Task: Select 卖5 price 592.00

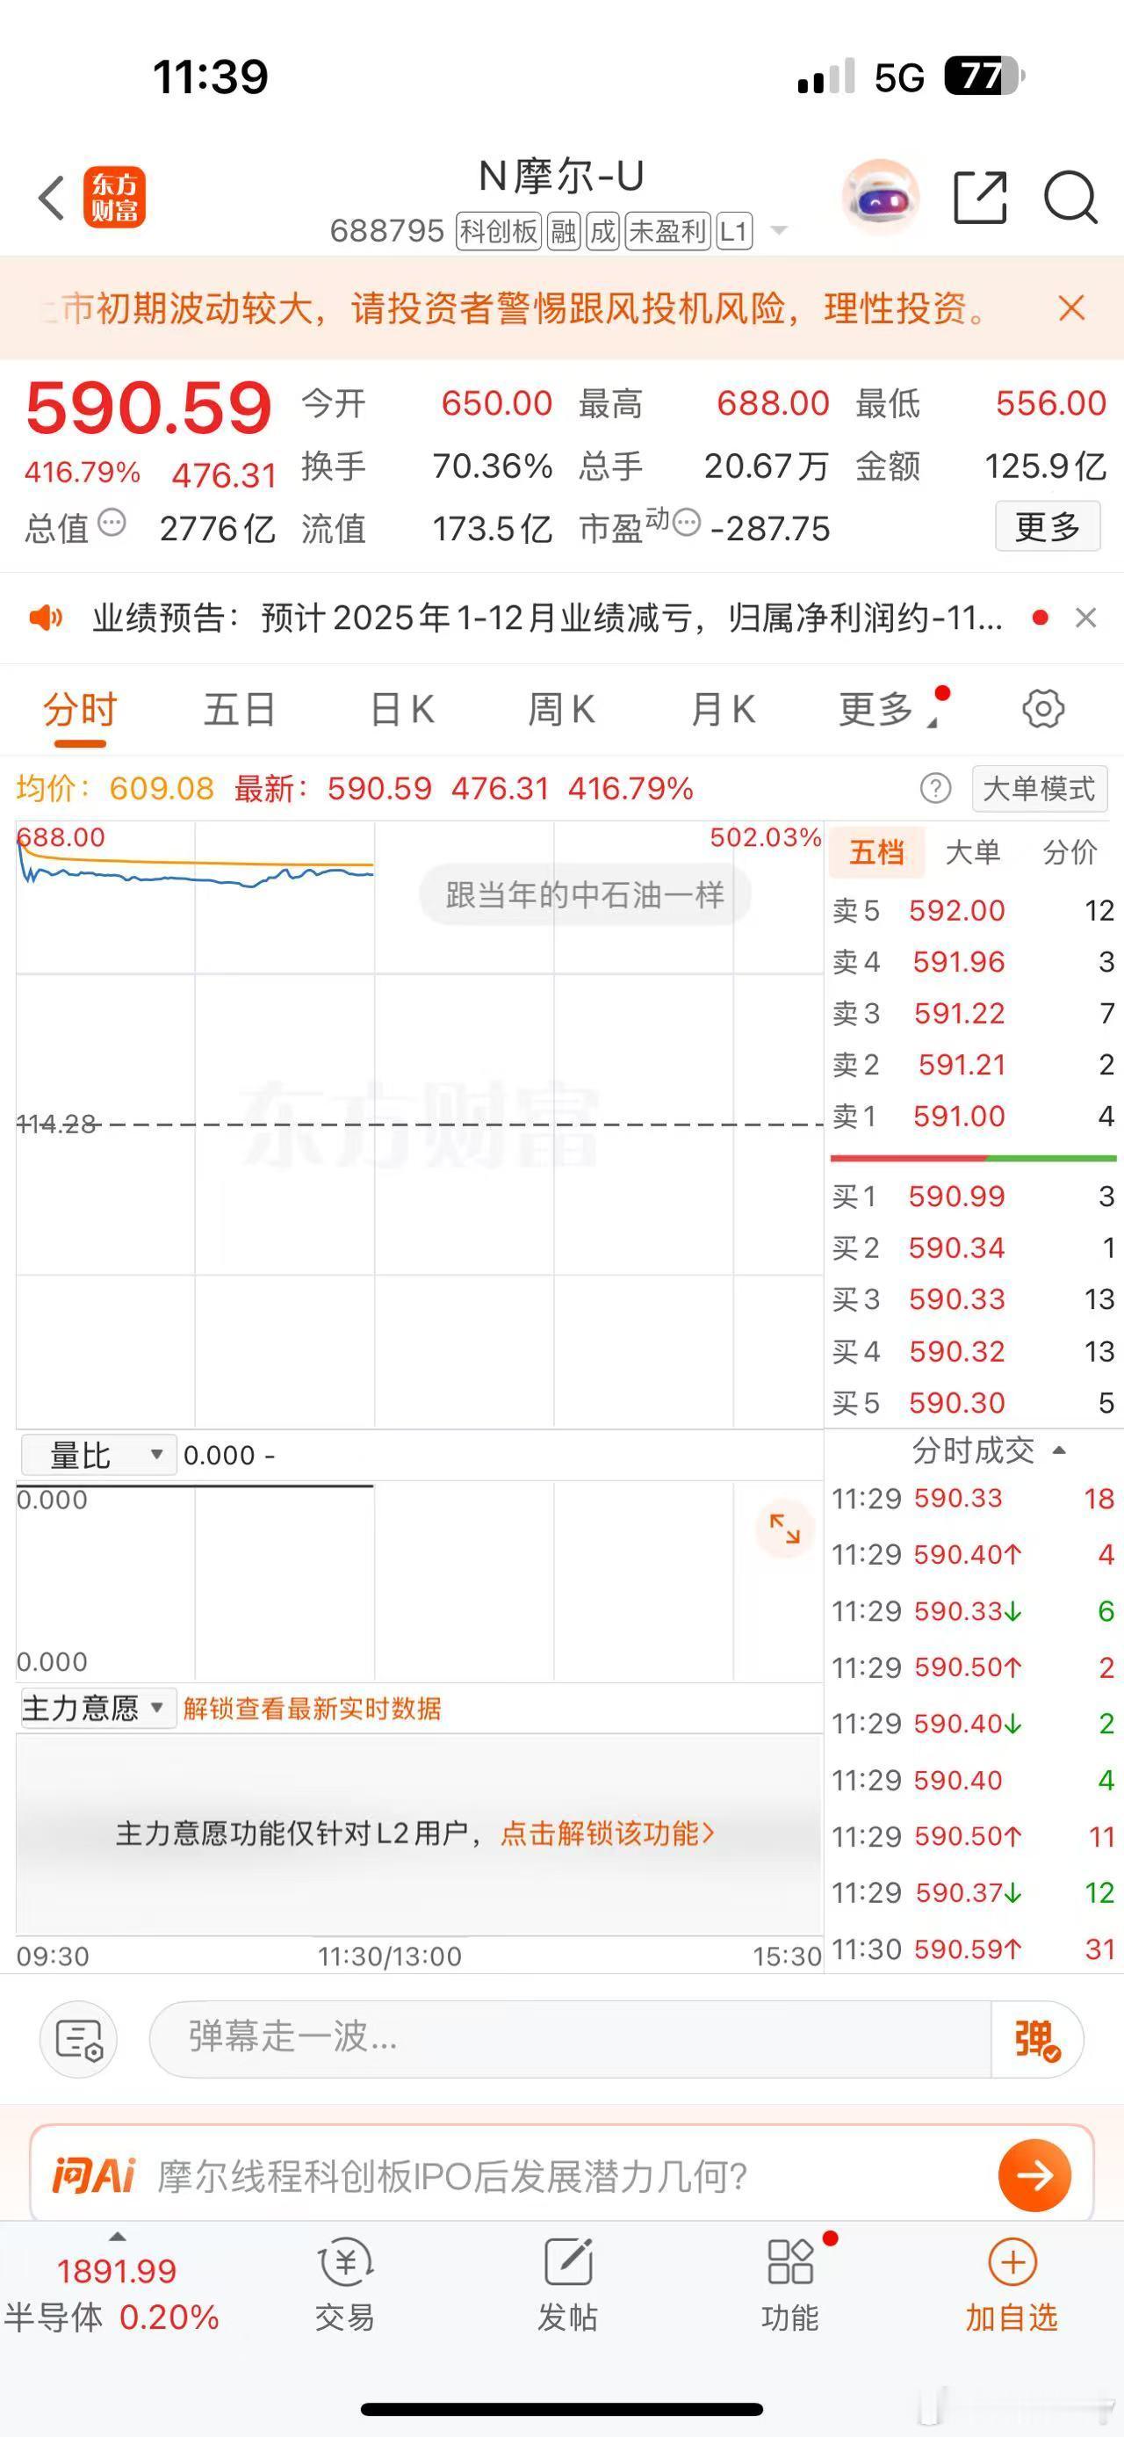Action: pyautogui.click(x=956, y=910)
